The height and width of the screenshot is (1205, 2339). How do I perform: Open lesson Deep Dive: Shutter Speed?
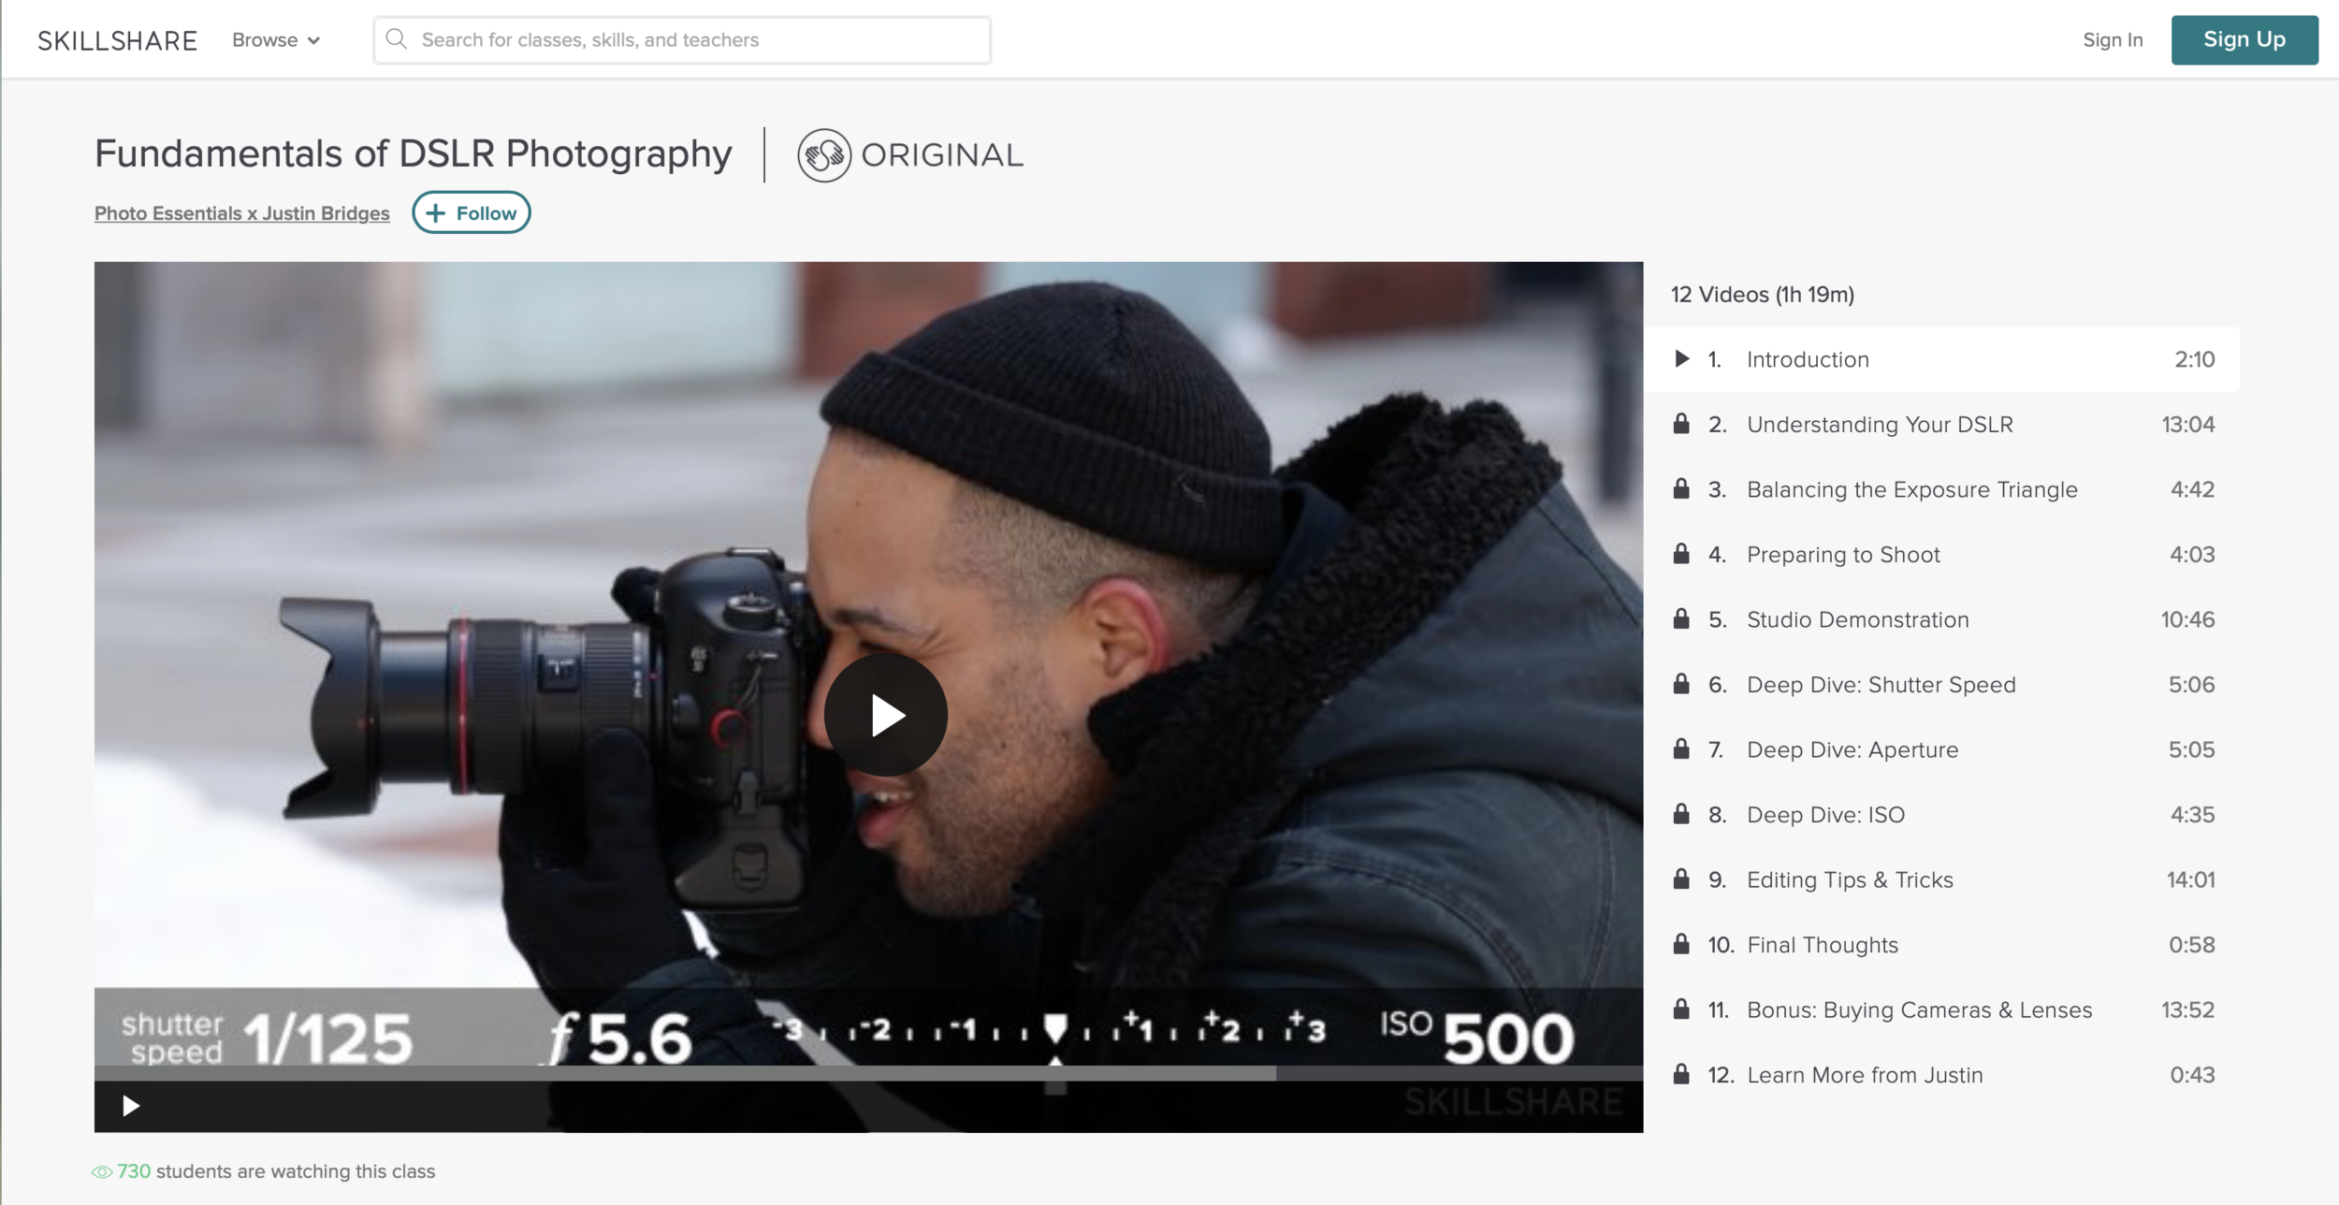click(x=1941, y=685)
